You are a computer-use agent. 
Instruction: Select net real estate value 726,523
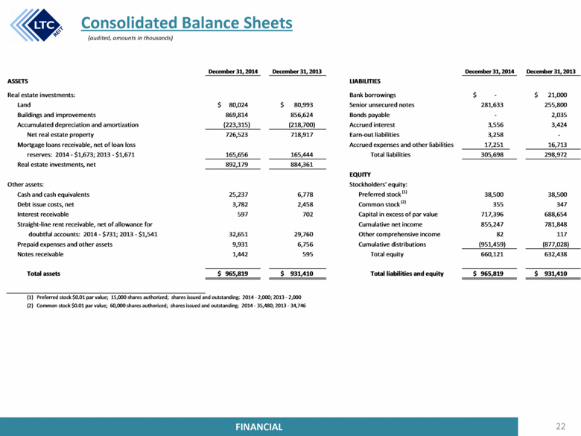click(x=237, y=135)
